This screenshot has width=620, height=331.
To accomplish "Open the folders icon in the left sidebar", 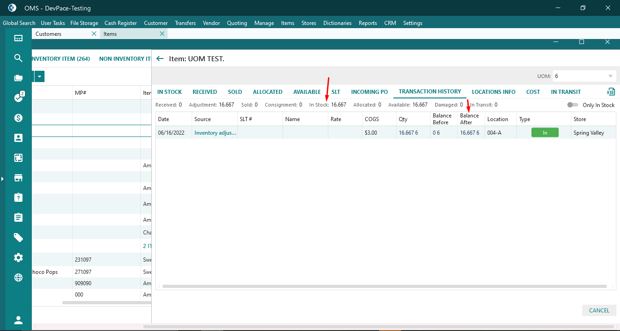I will pos(18,78).
